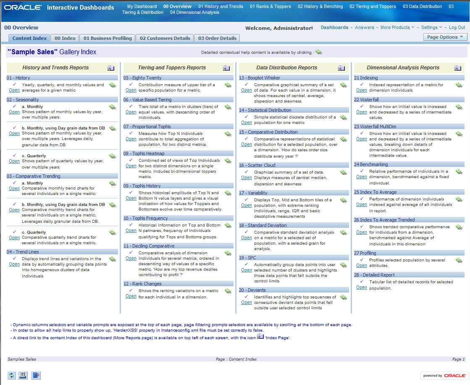Click the Oracle logo in the header

coord(23,8)
